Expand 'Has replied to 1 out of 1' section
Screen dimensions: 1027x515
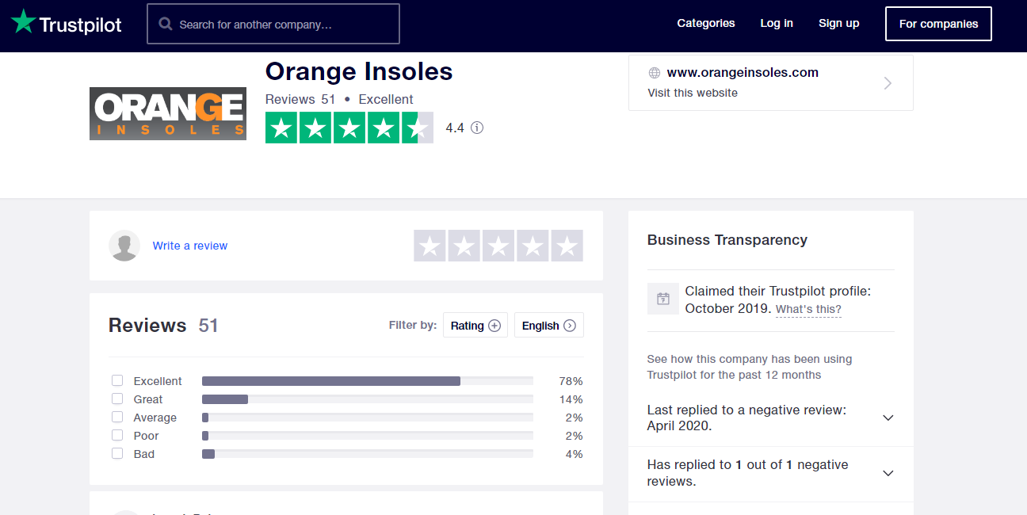click(x=770, y=473)
